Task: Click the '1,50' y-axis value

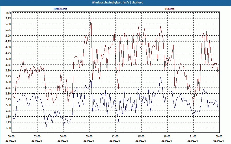Action: coord(8,117)
